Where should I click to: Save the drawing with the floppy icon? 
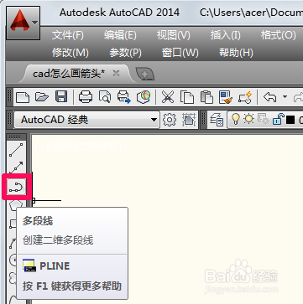click(x=61, y=97)
